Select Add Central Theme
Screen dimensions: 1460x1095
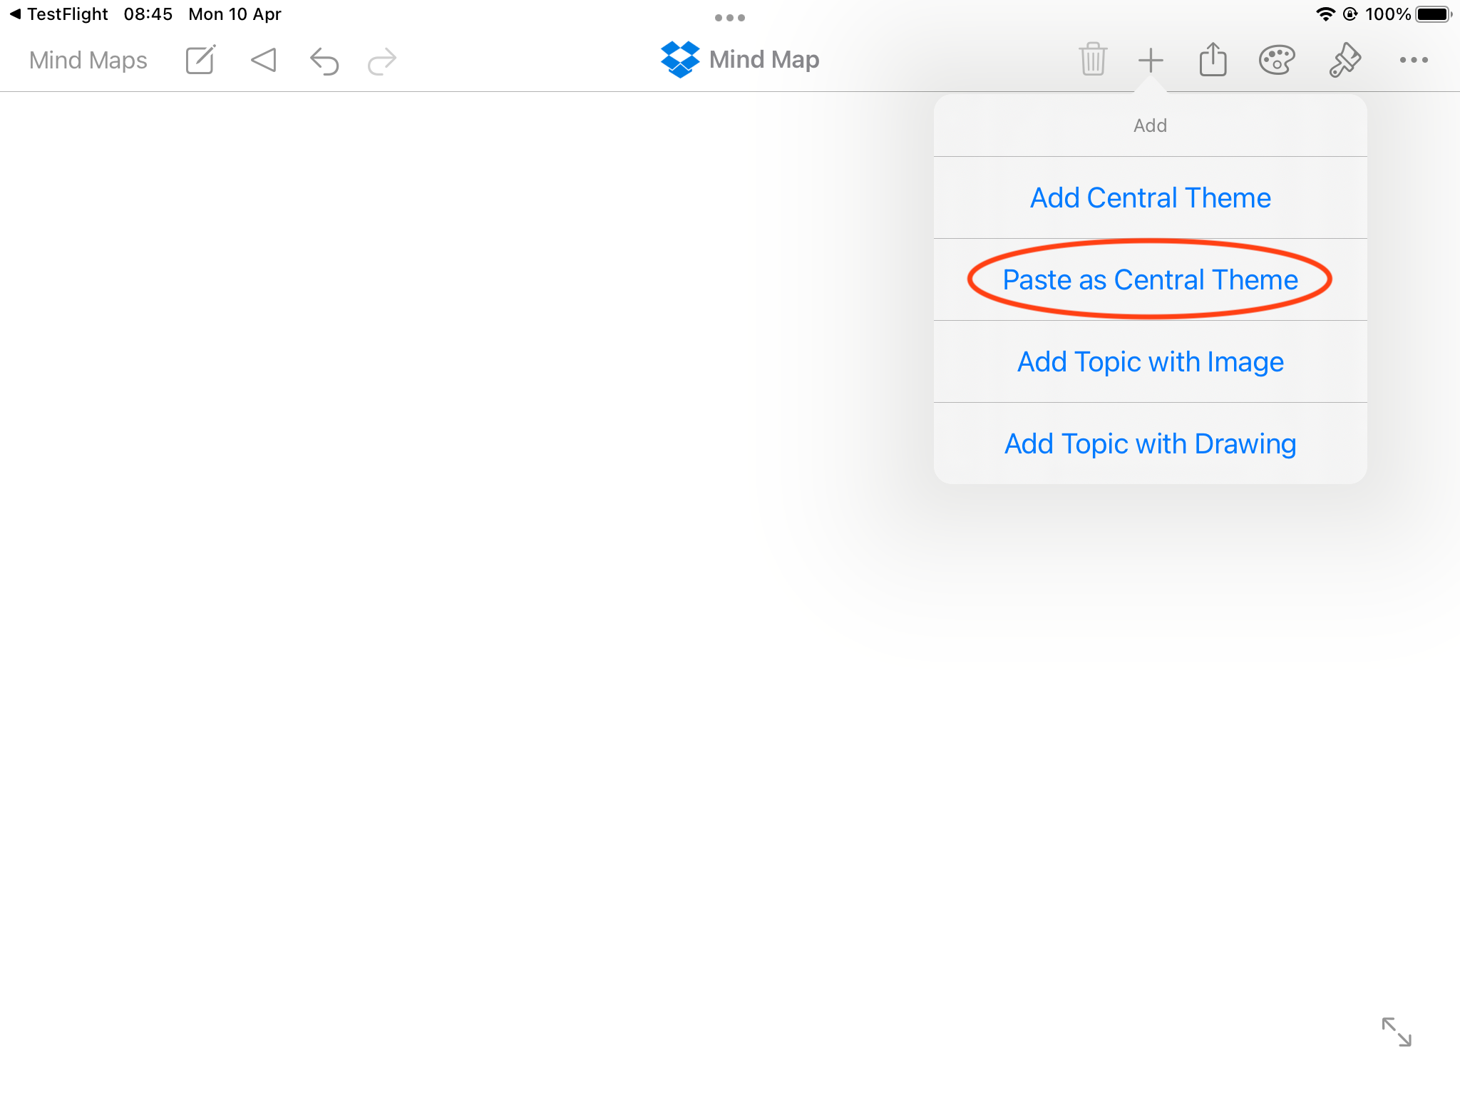(1151, 197)
